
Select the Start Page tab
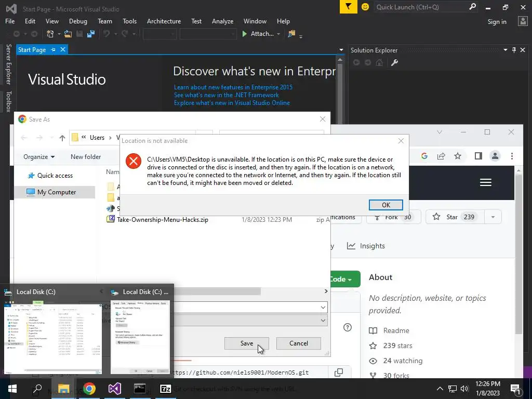point(32,49)
